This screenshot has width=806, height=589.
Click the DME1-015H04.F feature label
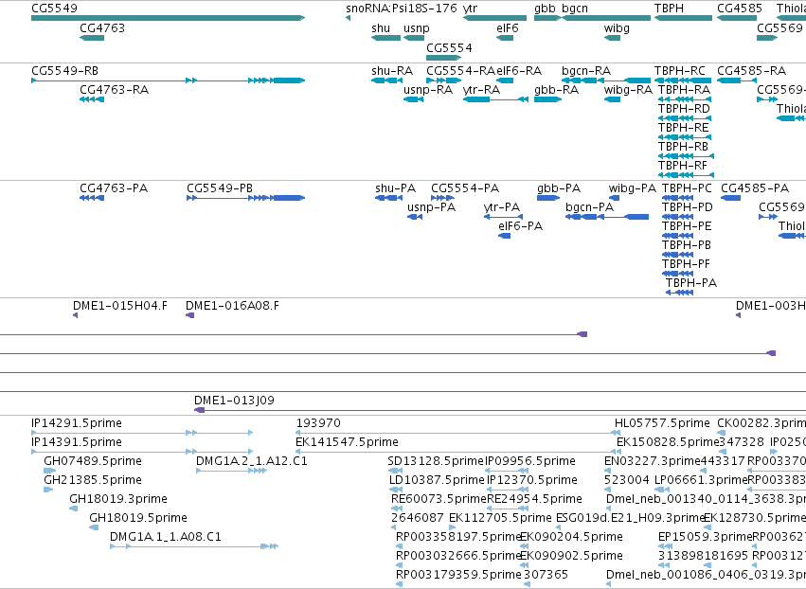(x=120, y=306)
